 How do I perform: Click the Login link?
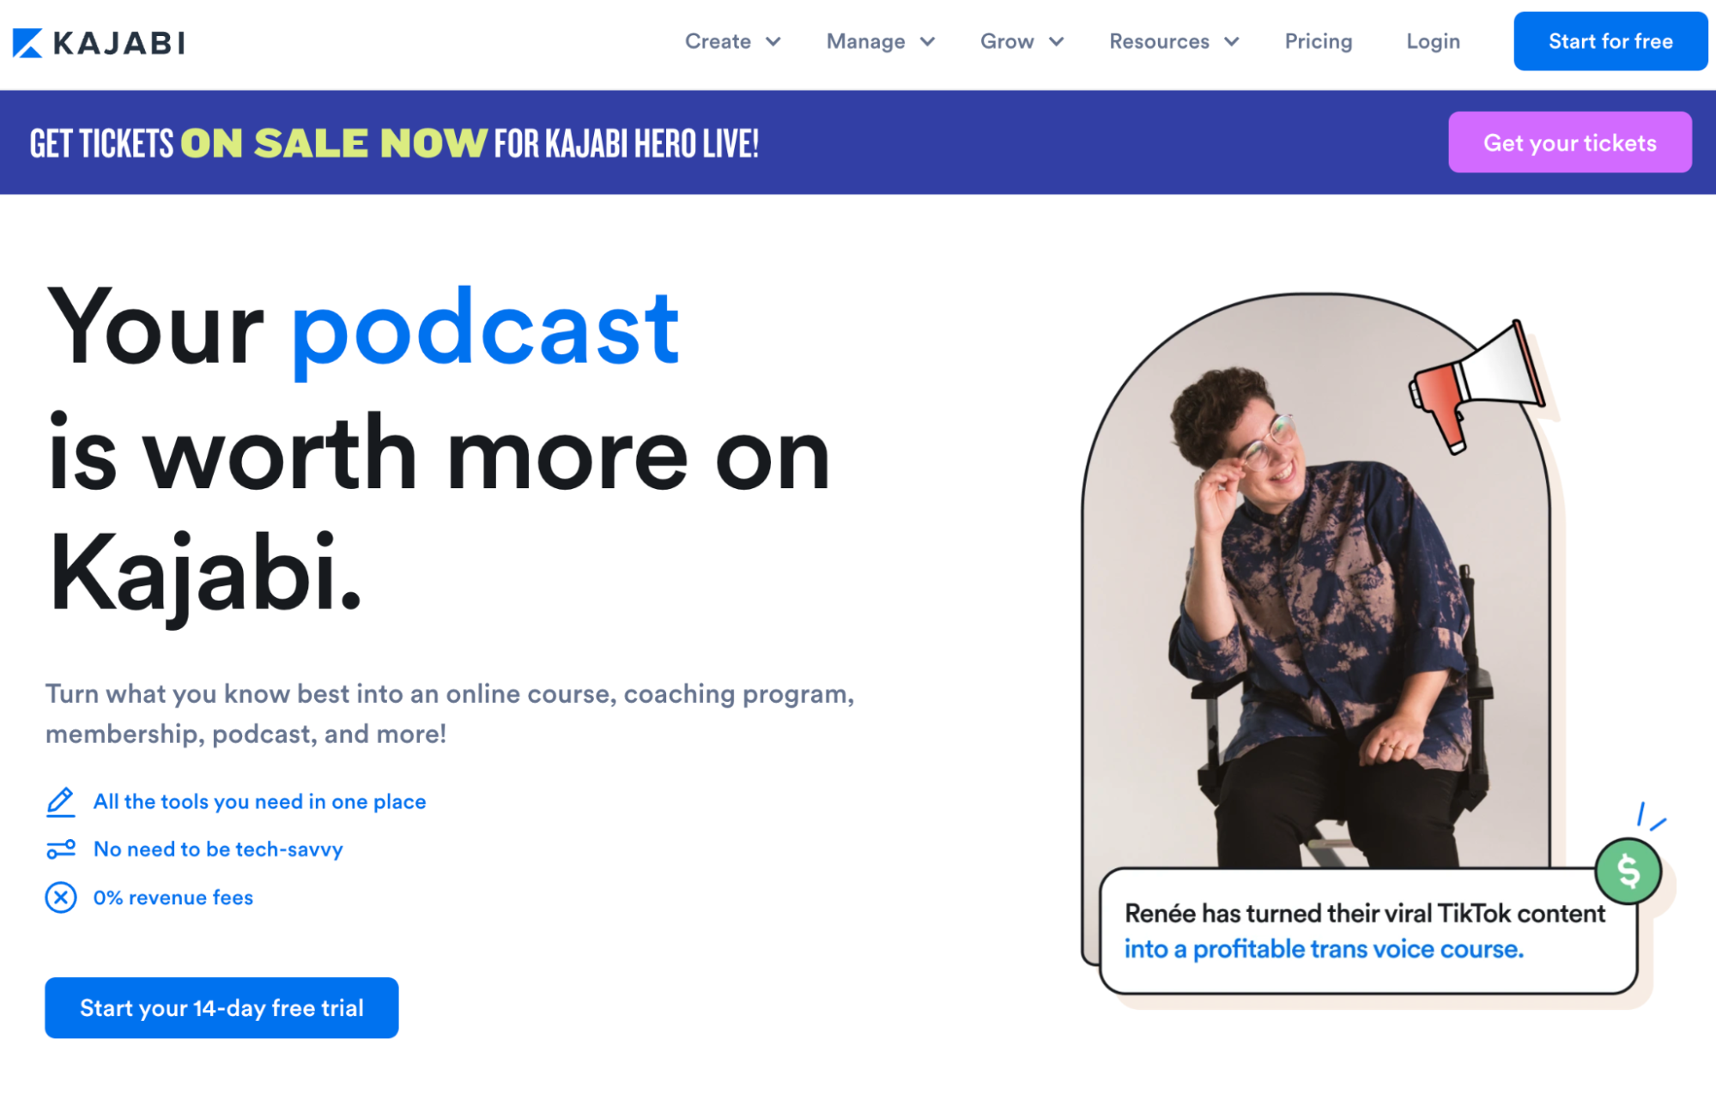point(1434,41)
